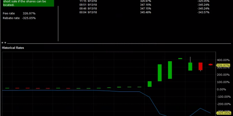The width and height of the screenshot is (233, 116).
Task: Click the latest small red candle marker
Action: pos(211,65)
